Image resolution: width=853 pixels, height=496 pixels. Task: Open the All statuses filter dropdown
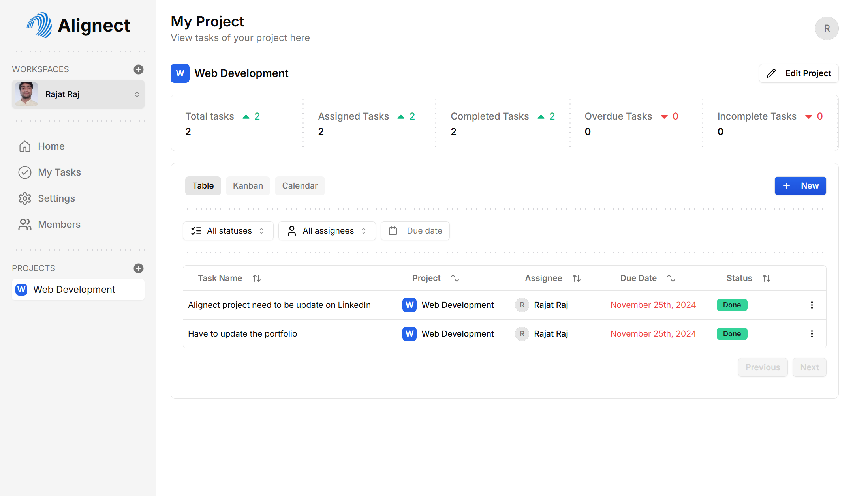click(x=228, y=231)
